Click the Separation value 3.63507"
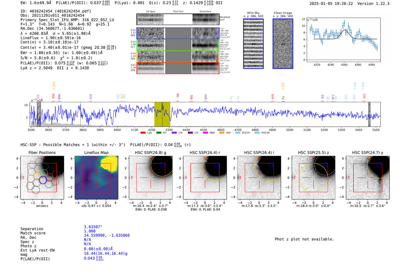The height and width of the screenshot is (279, 410). click(93, 227)
